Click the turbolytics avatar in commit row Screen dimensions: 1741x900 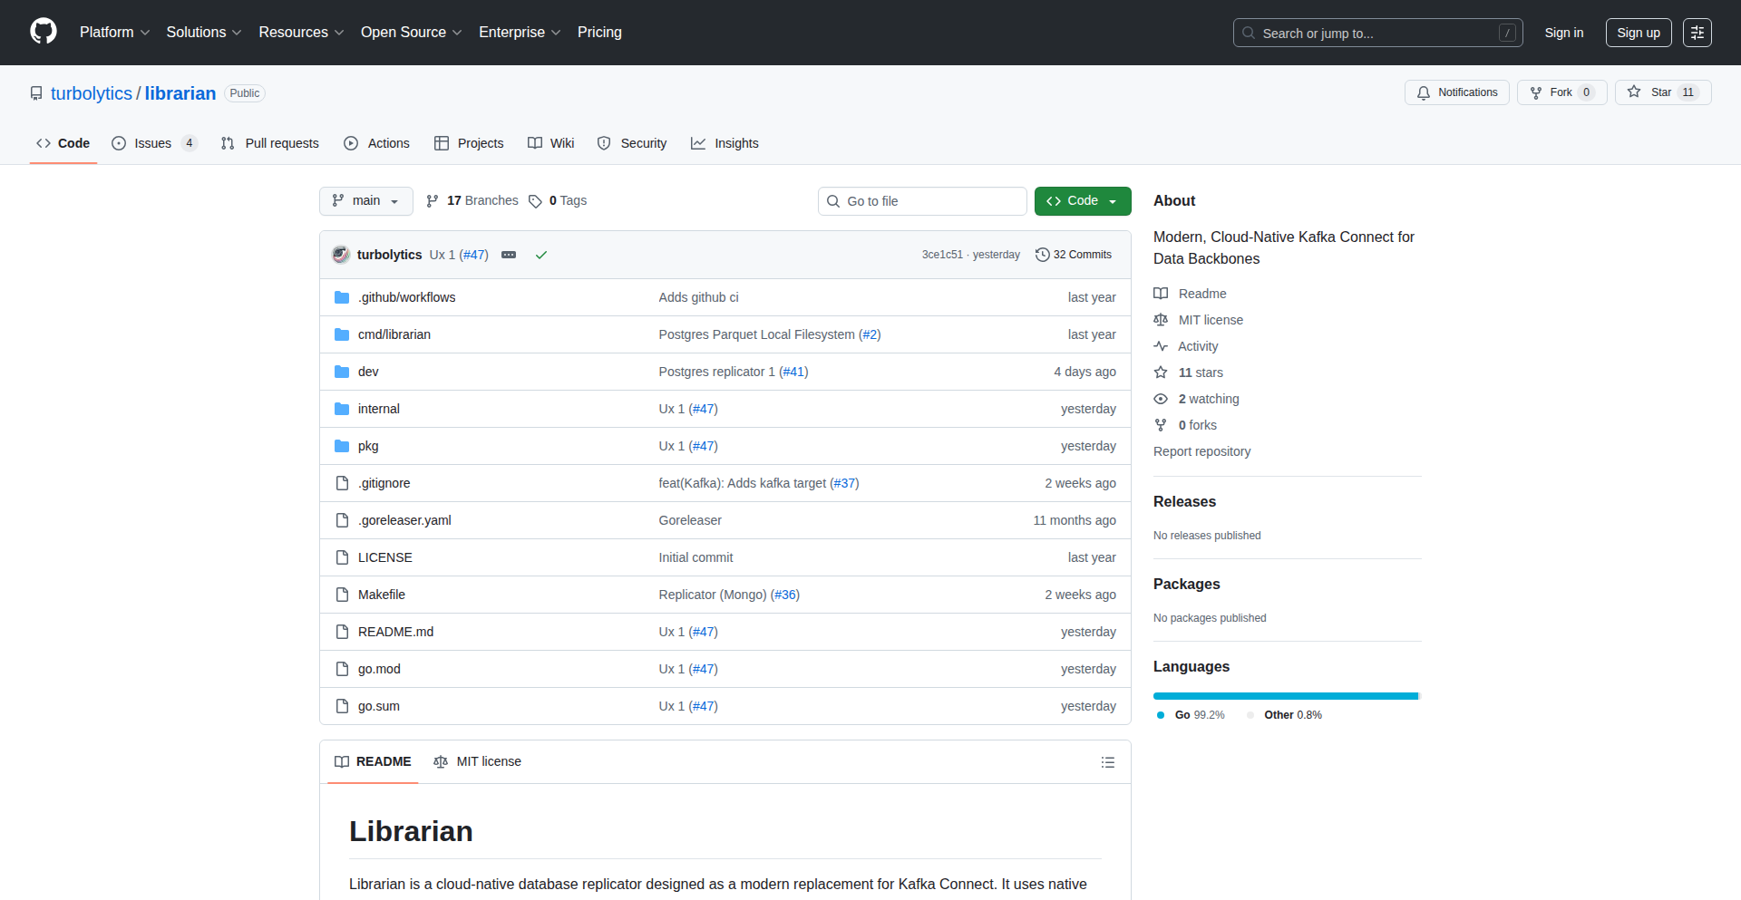[341, 255]
